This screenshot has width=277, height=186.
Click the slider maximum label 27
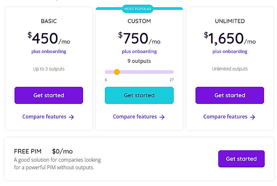[172, 80]
